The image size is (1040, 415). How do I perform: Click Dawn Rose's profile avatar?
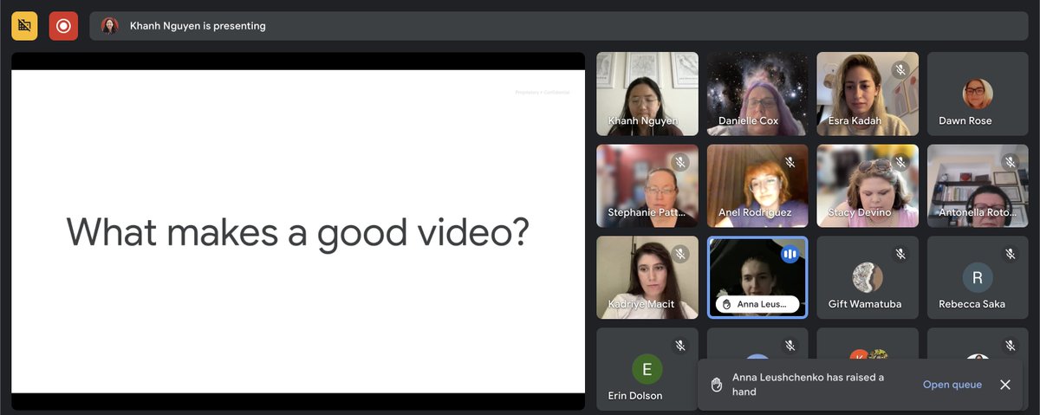click(978, 94)
